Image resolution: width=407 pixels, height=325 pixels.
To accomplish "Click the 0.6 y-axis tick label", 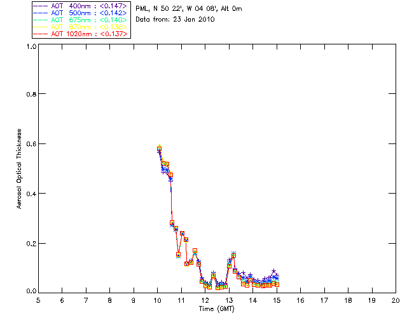I will (31, 144).
